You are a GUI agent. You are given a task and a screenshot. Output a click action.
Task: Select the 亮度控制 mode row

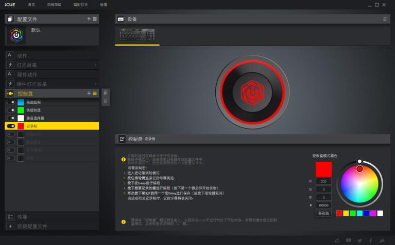click(x=51, y=102)
